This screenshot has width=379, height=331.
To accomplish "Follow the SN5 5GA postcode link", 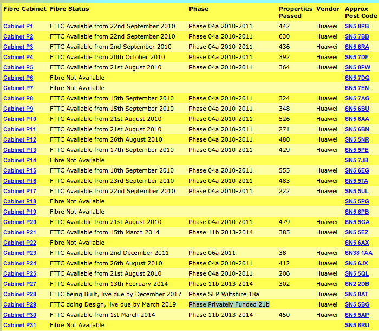I will click(x=357, y=222).
